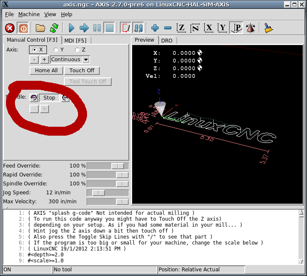
Task: Switch to the DRO tab
Action: (168, 40)
